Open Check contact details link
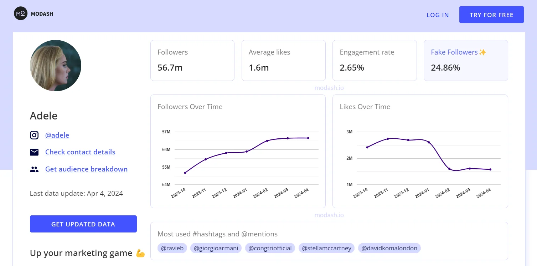Screen dimensions: 537x266 pos(80,152)
